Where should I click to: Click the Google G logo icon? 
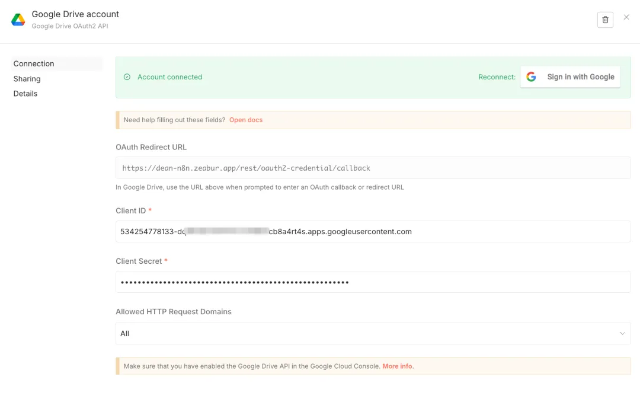coord(531,76)
